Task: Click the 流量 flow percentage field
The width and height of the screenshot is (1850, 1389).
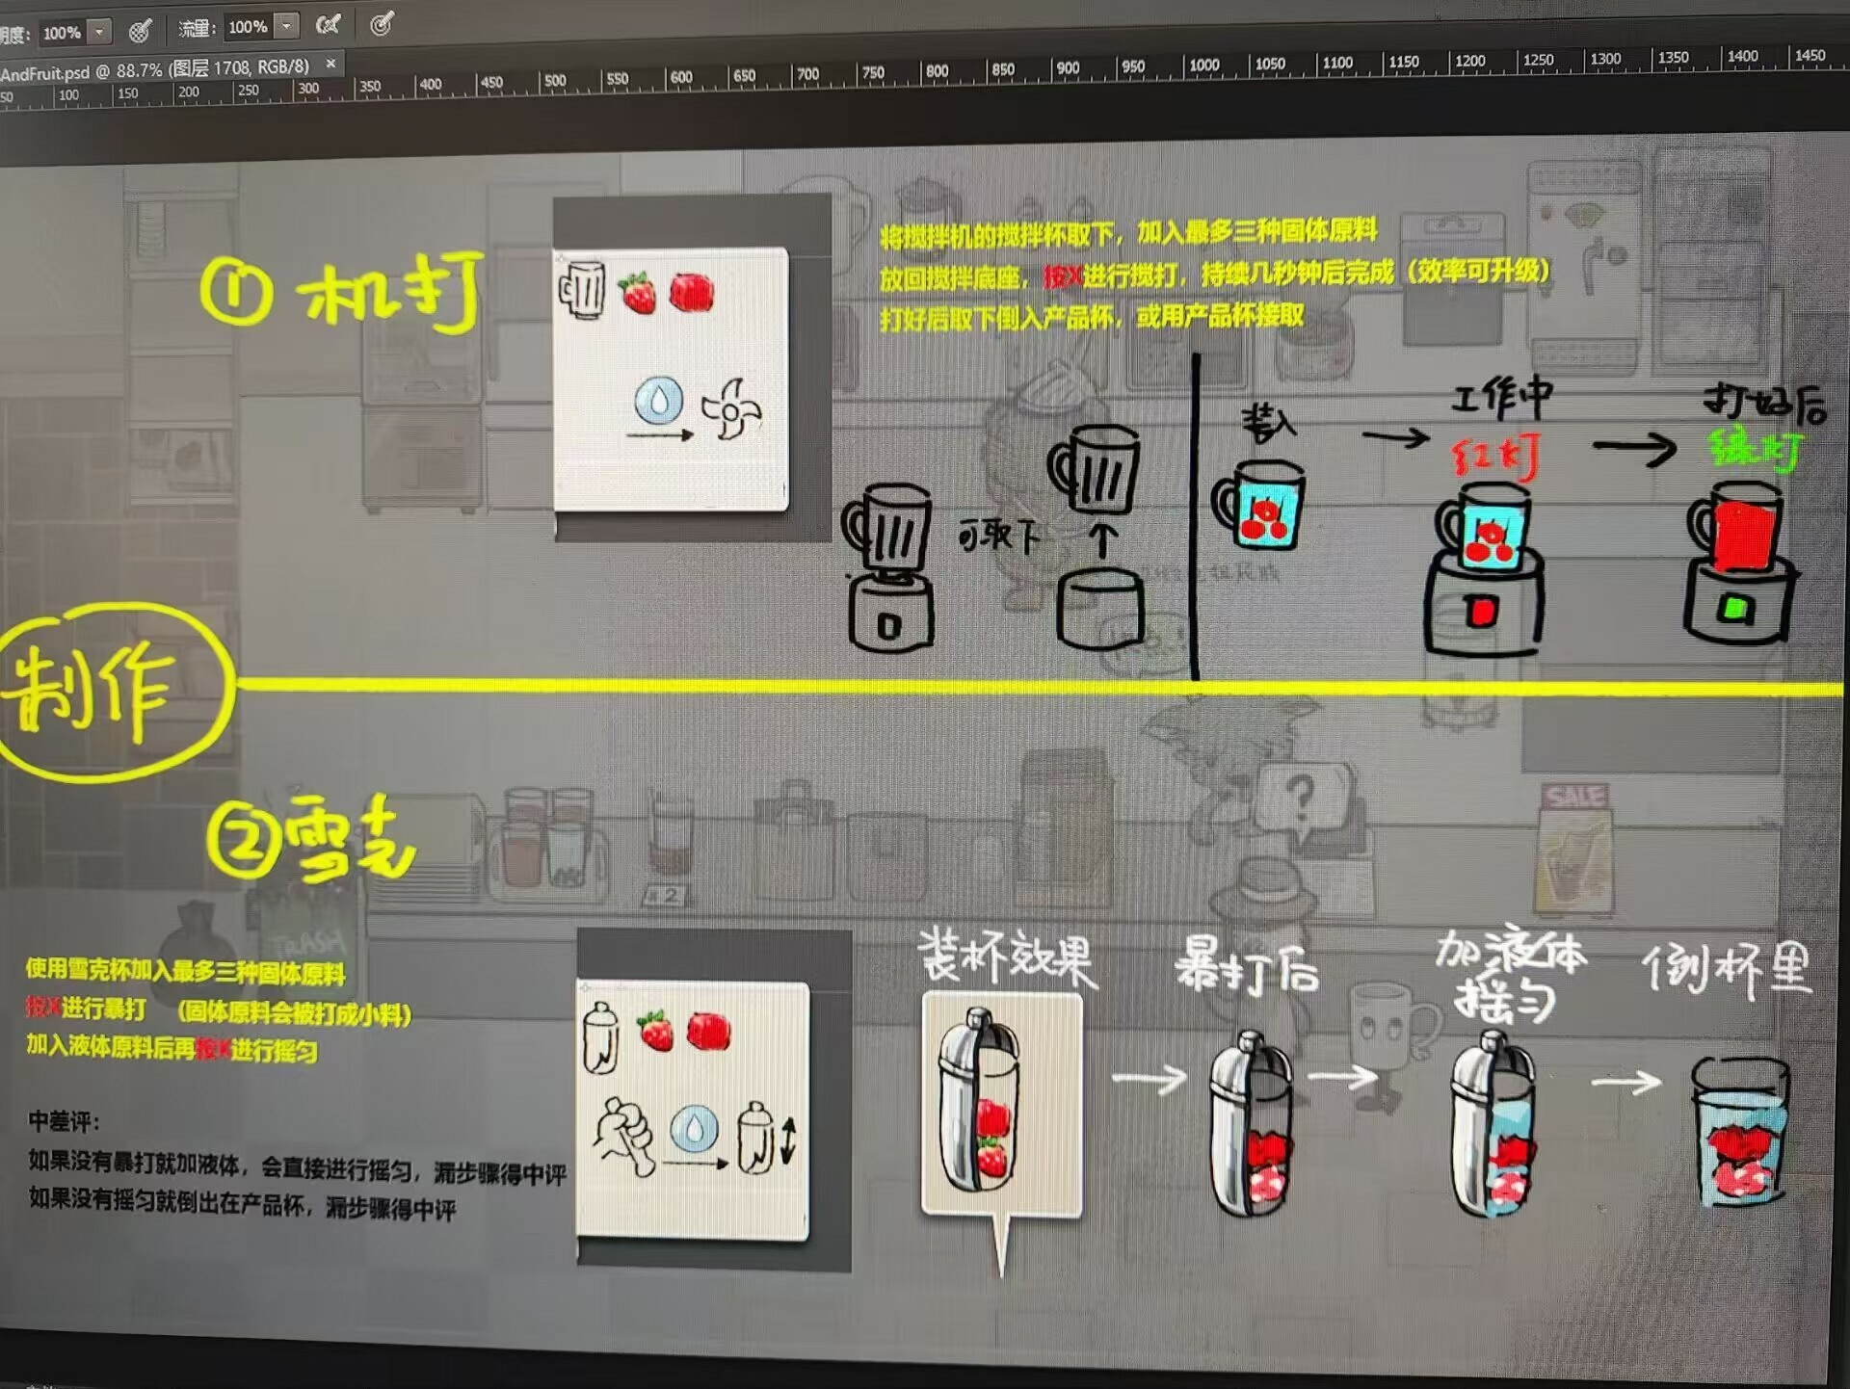Action: [x=248, y=27]
